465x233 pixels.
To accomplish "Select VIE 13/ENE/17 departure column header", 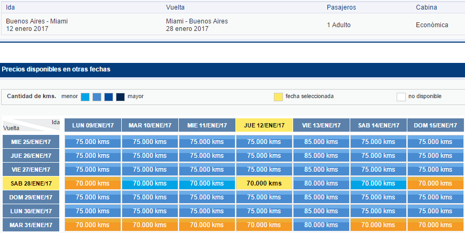I will click(x=321, y=125).
